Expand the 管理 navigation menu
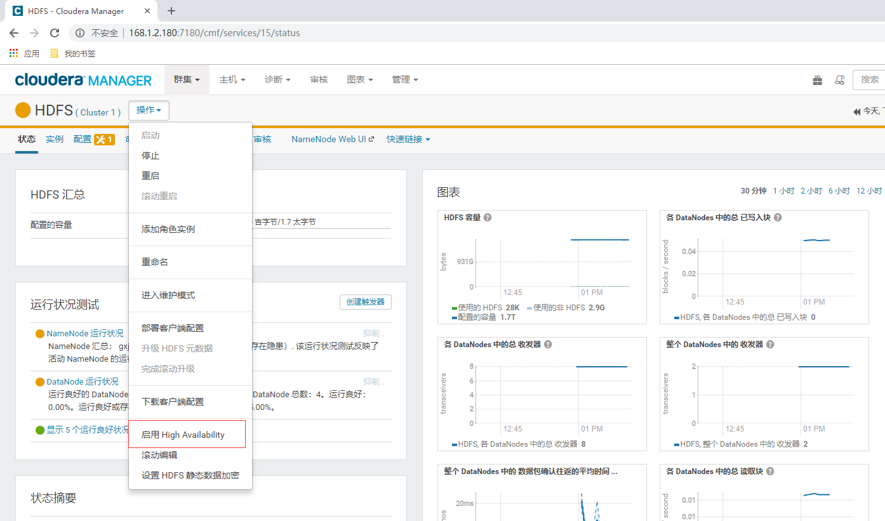The image size is (885, 521). point(405,80)
